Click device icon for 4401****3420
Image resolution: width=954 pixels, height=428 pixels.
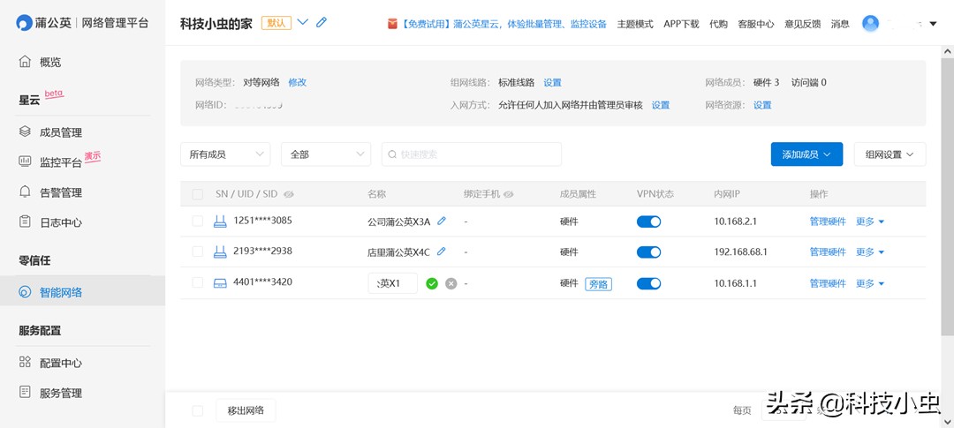(x=220, y=282)
